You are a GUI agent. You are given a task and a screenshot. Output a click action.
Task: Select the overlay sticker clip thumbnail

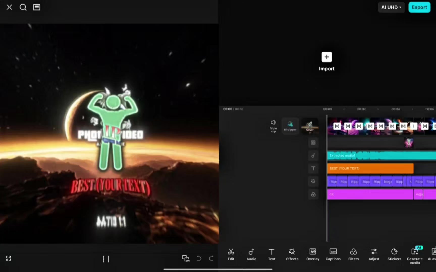point(408,143)
